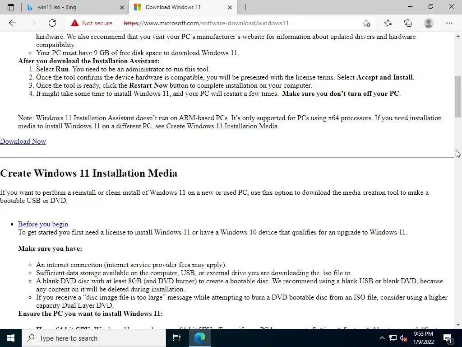This screenshot has height=347, width=462.
Task: Open Task View from taskbar
Action: (177, 338)
